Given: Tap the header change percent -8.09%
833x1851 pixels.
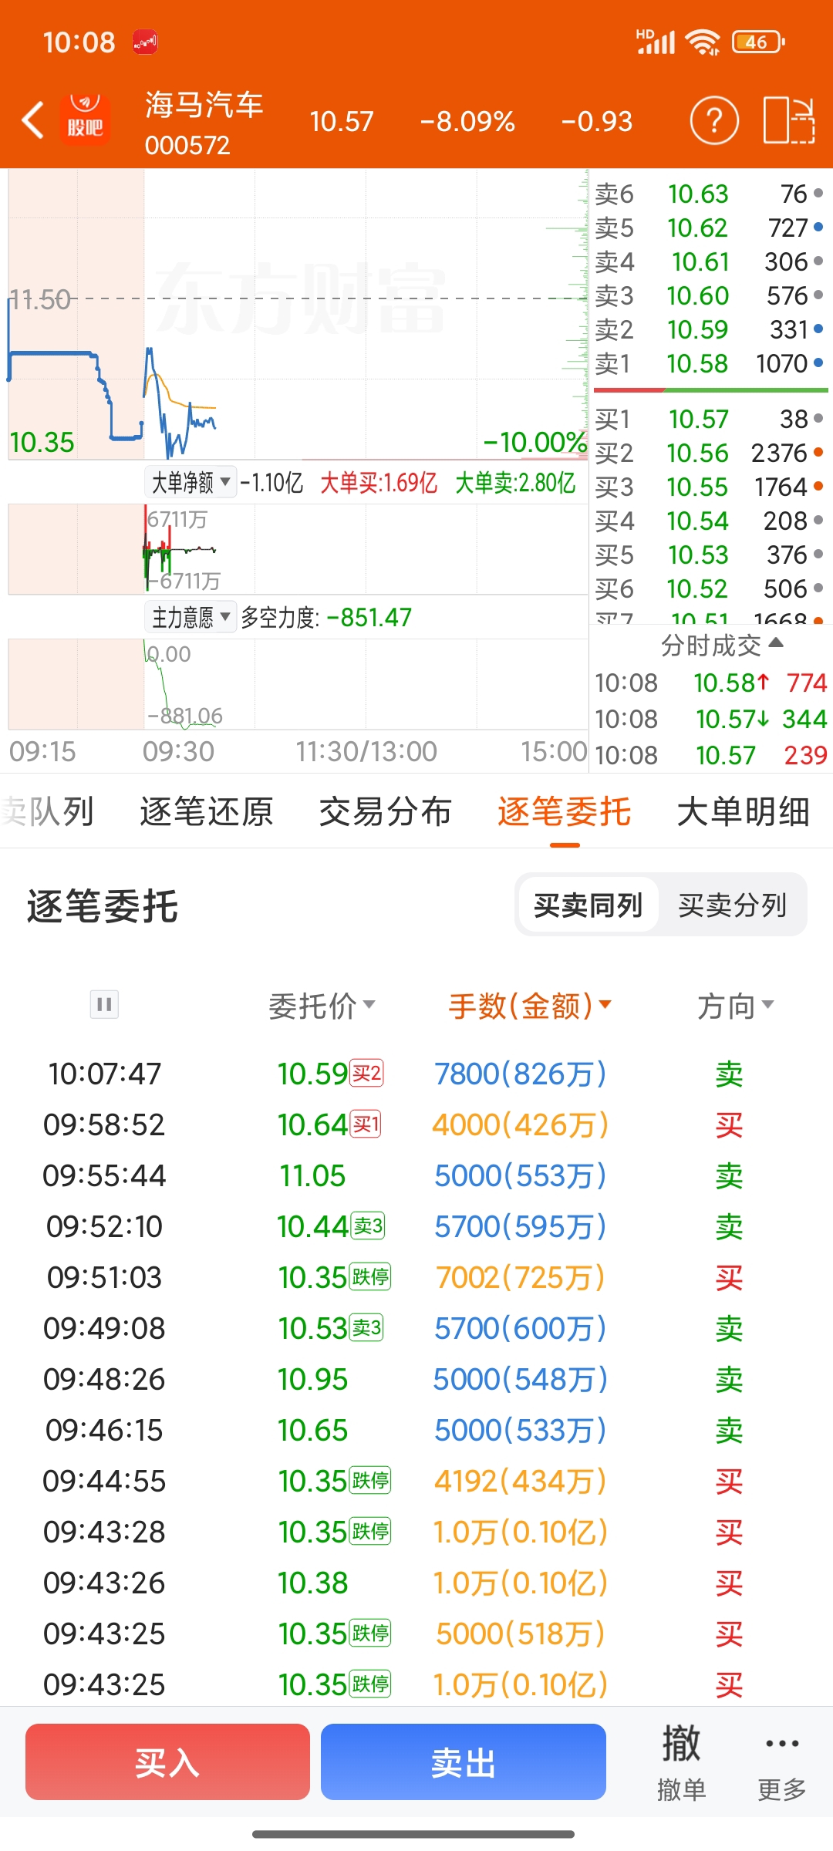Looking at the screenshot, I should 467,121.
